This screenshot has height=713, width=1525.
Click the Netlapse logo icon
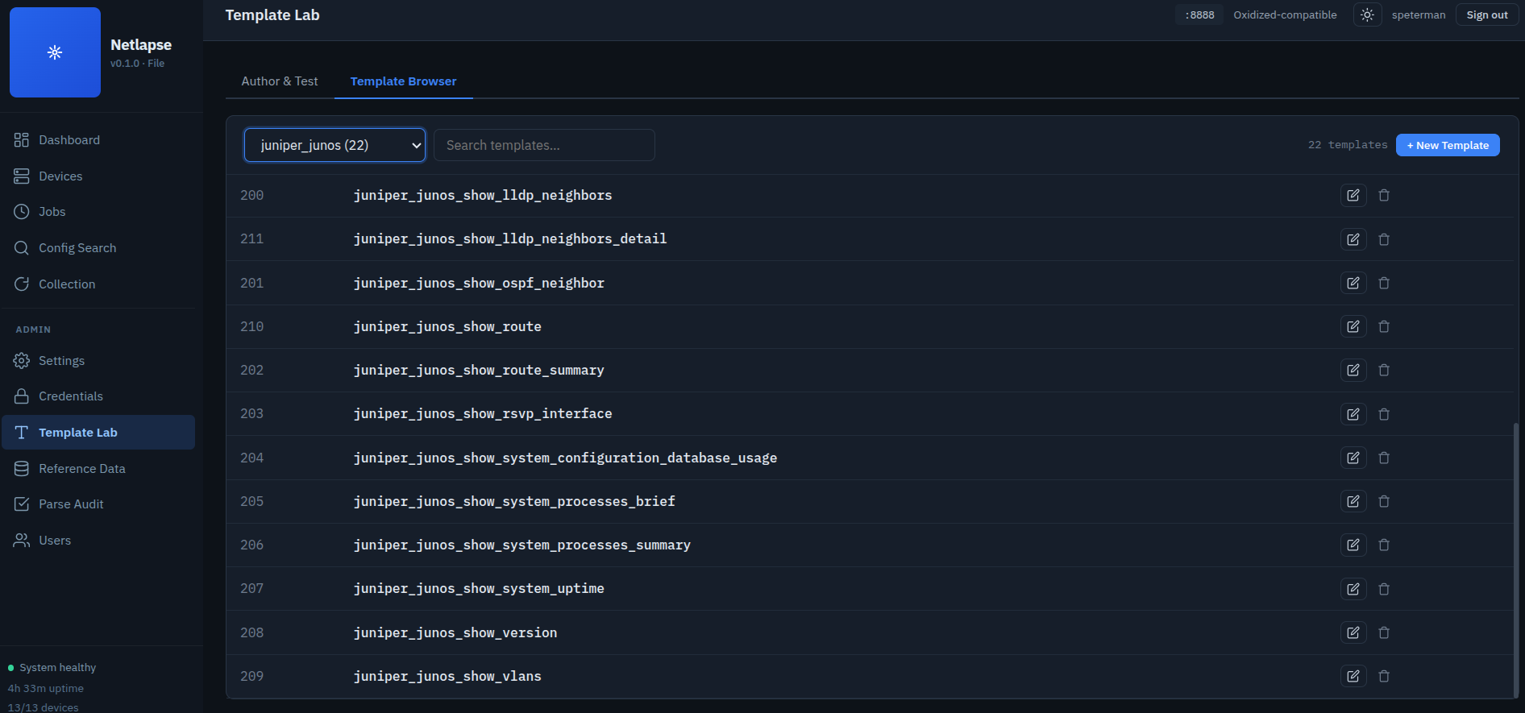pyautogui.click(x=55, y=52)
